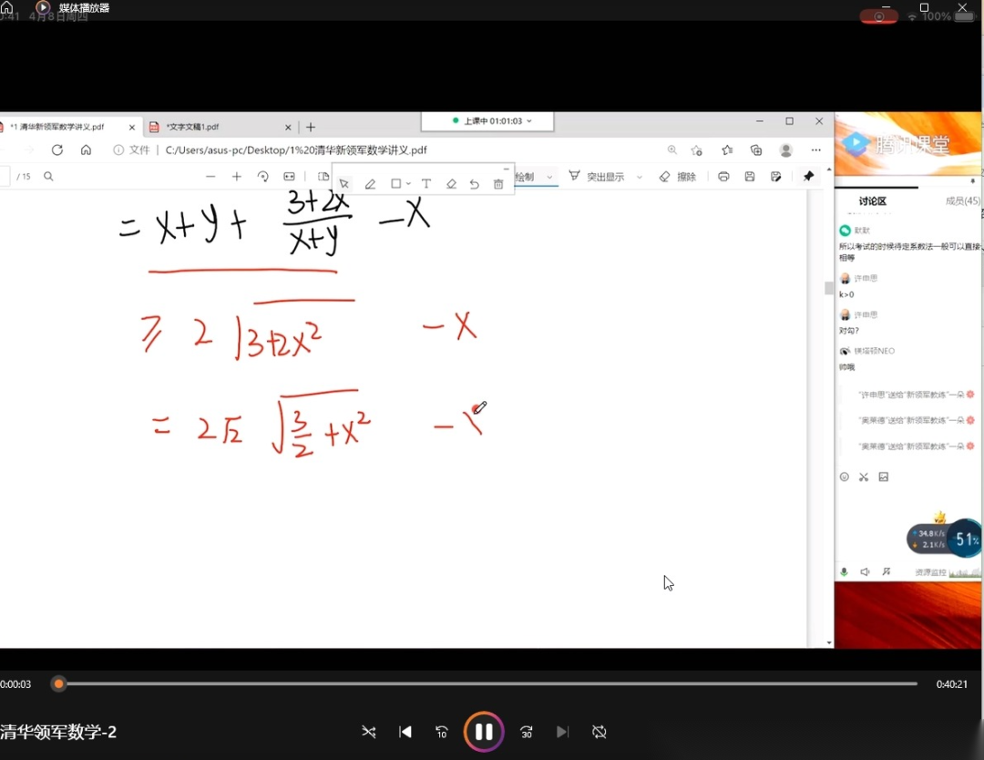Pause the video playback

484,732
